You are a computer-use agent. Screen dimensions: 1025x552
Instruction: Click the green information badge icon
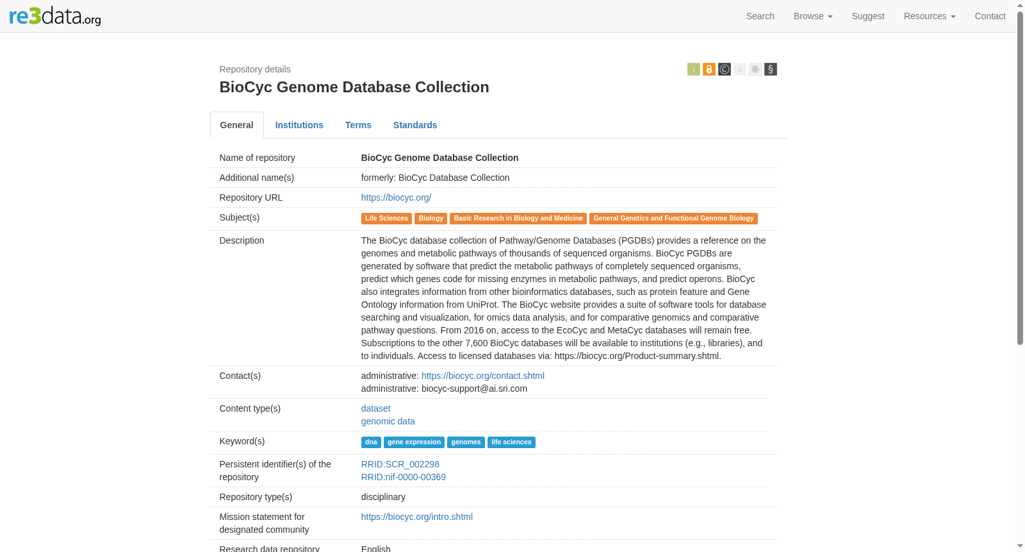693,69
